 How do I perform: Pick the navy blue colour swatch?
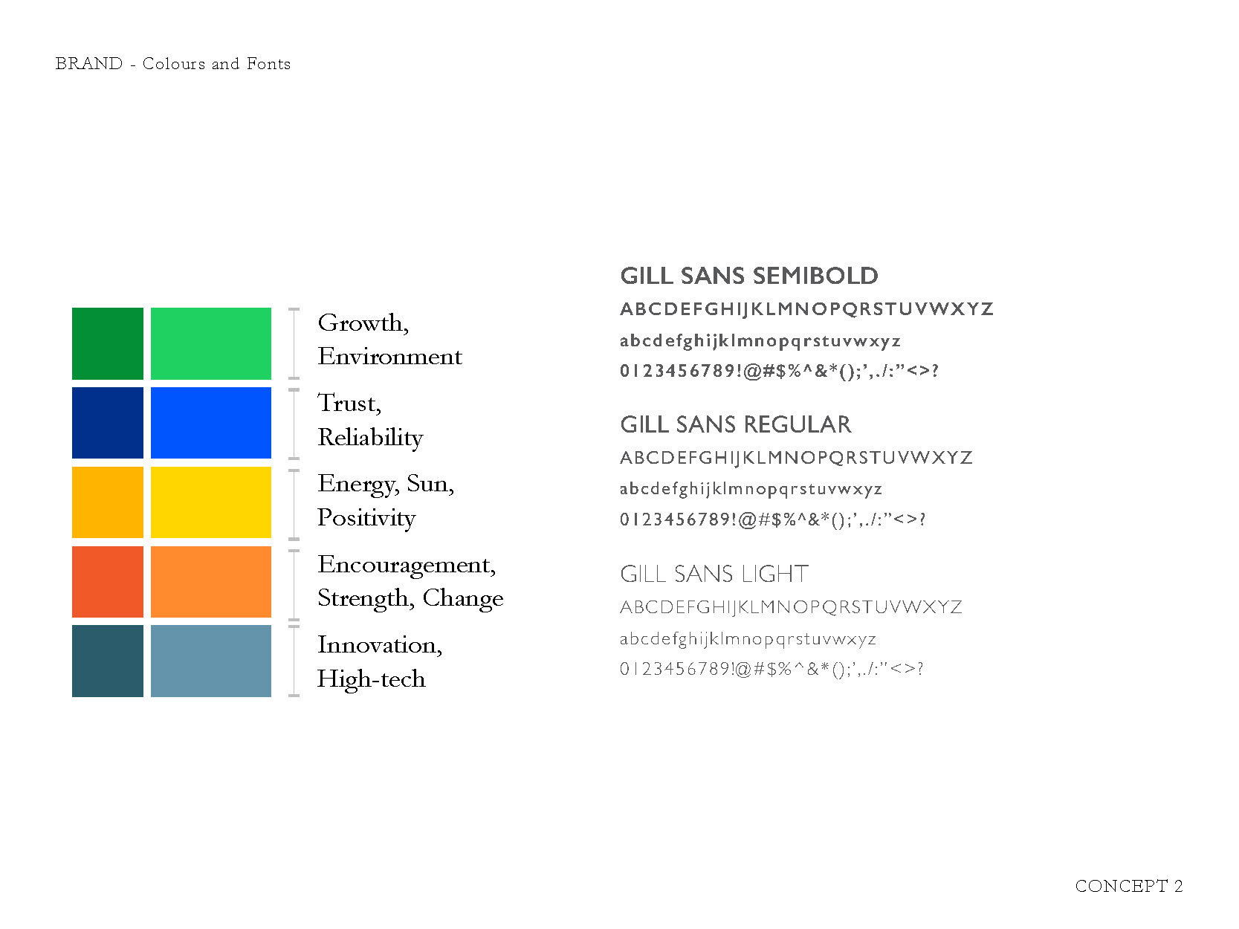(108, 423)
